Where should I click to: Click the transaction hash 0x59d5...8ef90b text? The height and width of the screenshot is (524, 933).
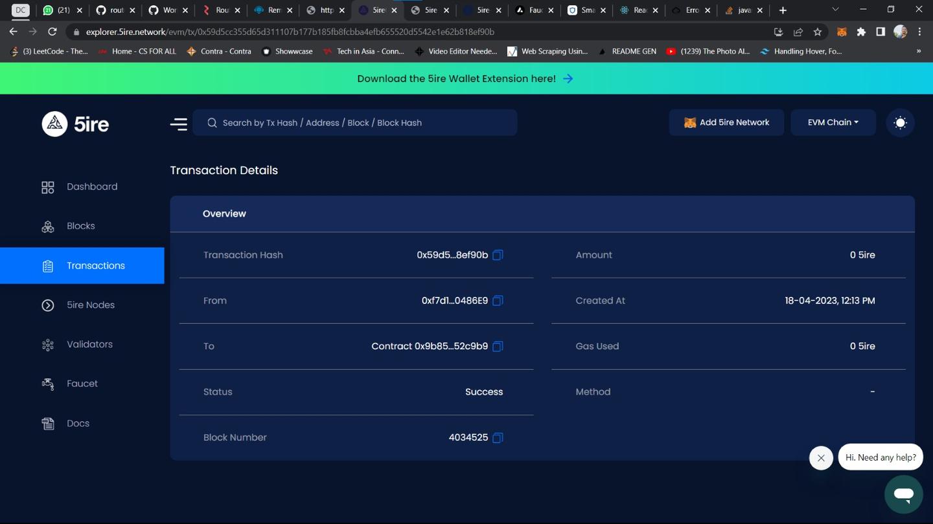tap(452, 255)
